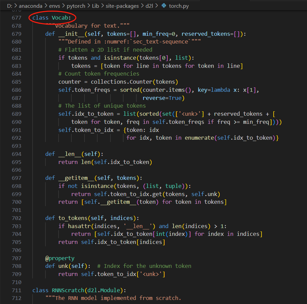Click self.unk on line 699
Viewport: 307px width, 304px height.
(204, 194)
